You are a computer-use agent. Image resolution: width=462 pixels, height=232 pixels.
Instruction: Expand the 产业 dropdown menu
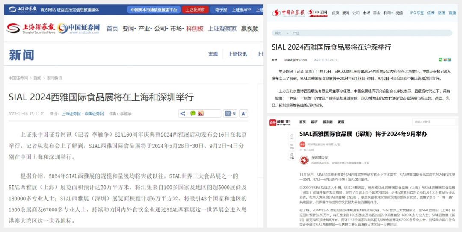(145, 29)
